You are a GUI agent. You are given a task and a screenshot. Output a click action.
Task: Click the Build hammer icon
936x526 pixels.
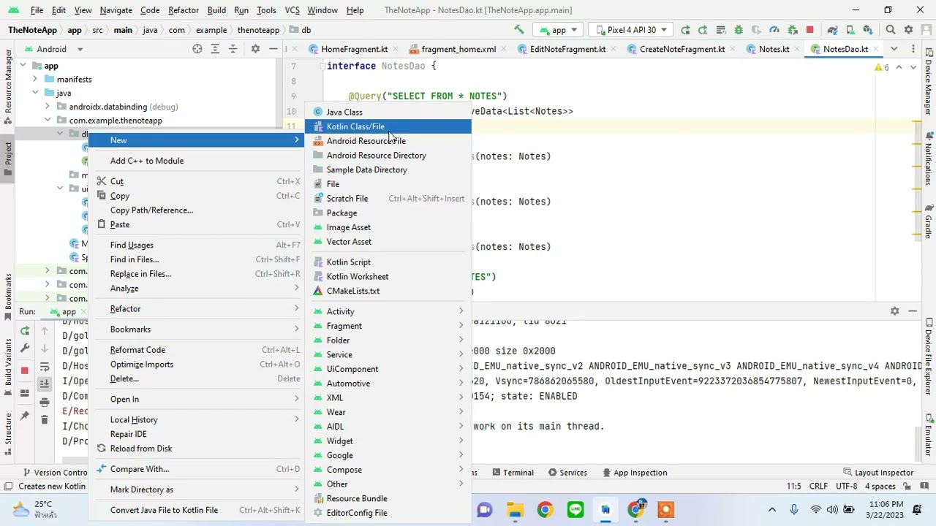point(519,30)
